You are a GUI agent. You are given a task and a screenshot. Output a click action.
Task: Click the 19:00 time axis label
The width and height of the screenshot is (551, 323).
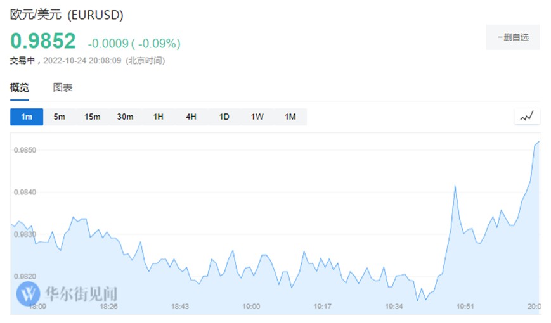click(x=251, y=307)
